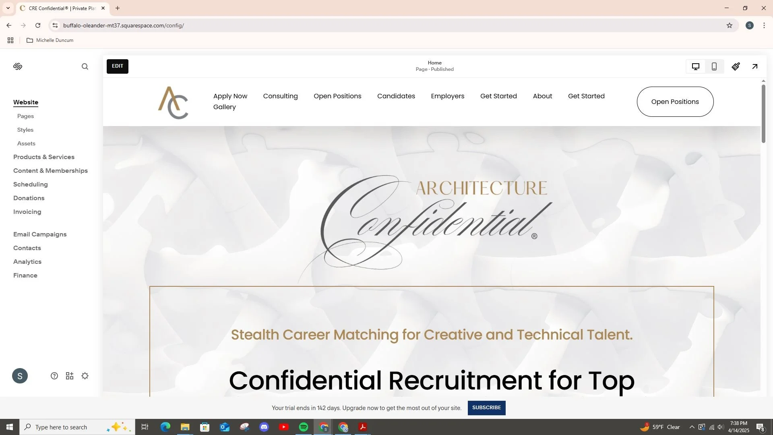The width and height of the screenshot is (773, 435).
Task: Select the Analytics sidebar item
Action: (x=27, y=262)
